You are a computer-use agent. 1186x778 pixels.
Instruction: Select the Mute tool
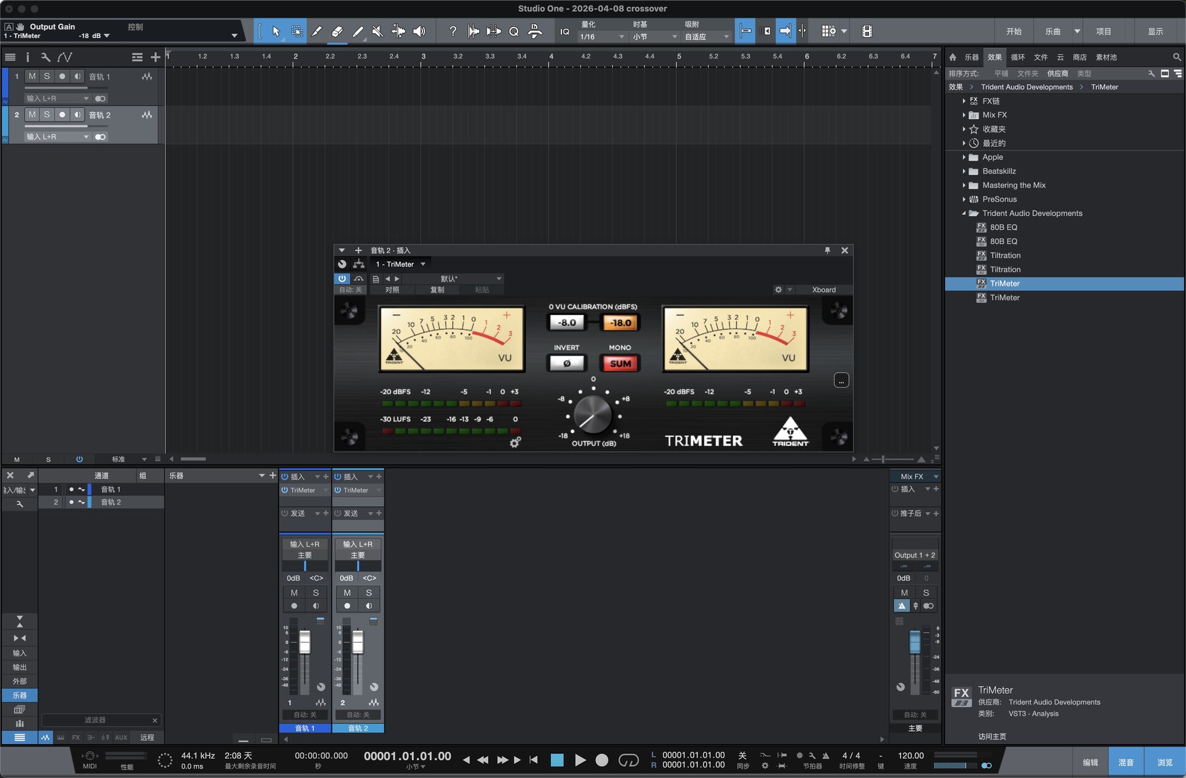(x=377, y=31)
